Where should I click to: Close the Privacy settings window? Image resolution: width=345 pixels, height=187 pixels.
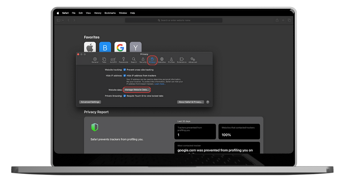pyautogui.click(x=78, y=54)
